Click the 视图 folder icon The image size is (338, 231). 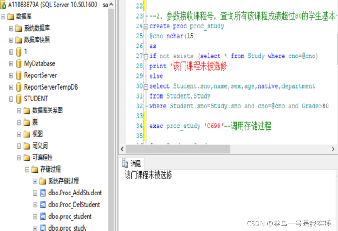tap(27, 134)
